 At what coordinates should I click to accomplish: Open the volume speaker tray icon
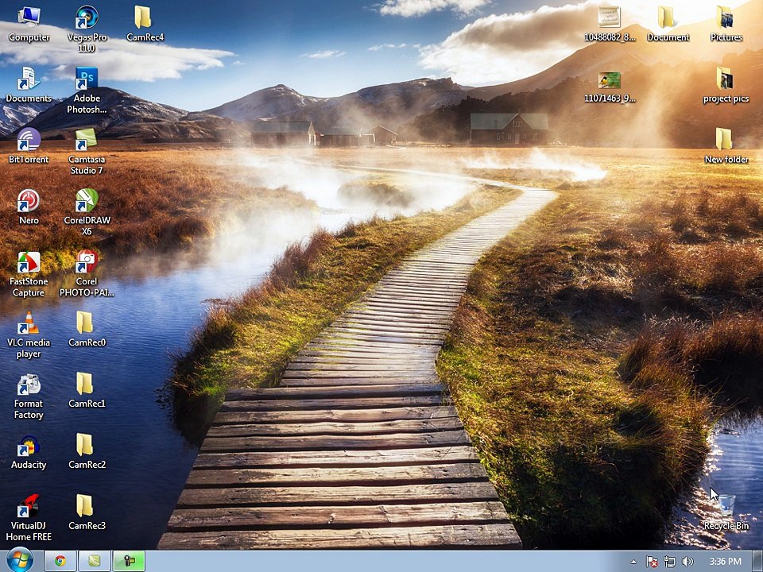pos(687,562)
